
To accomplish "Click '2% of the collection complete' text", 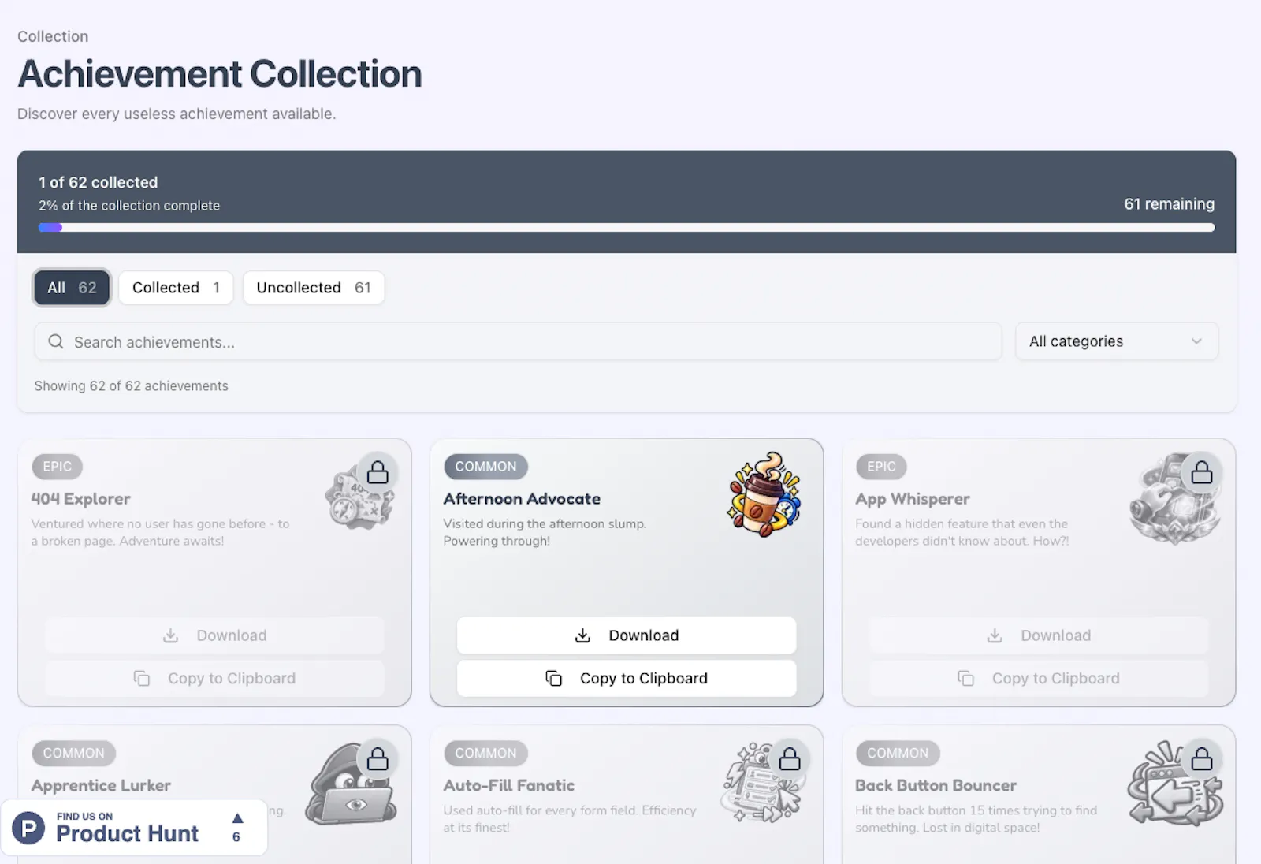I will tap(129, 206).
